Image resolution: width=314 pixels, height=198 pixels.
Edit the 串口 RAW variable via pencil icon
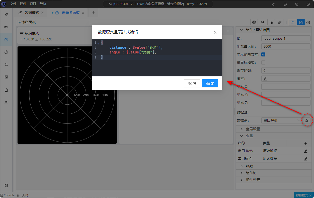pyautogui.click(x=305, y=151)
